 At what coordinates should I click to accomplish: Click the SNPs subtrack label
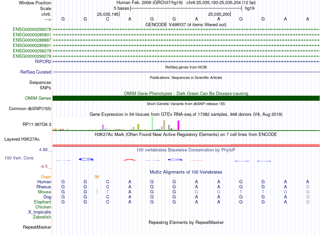pos(45,88)
